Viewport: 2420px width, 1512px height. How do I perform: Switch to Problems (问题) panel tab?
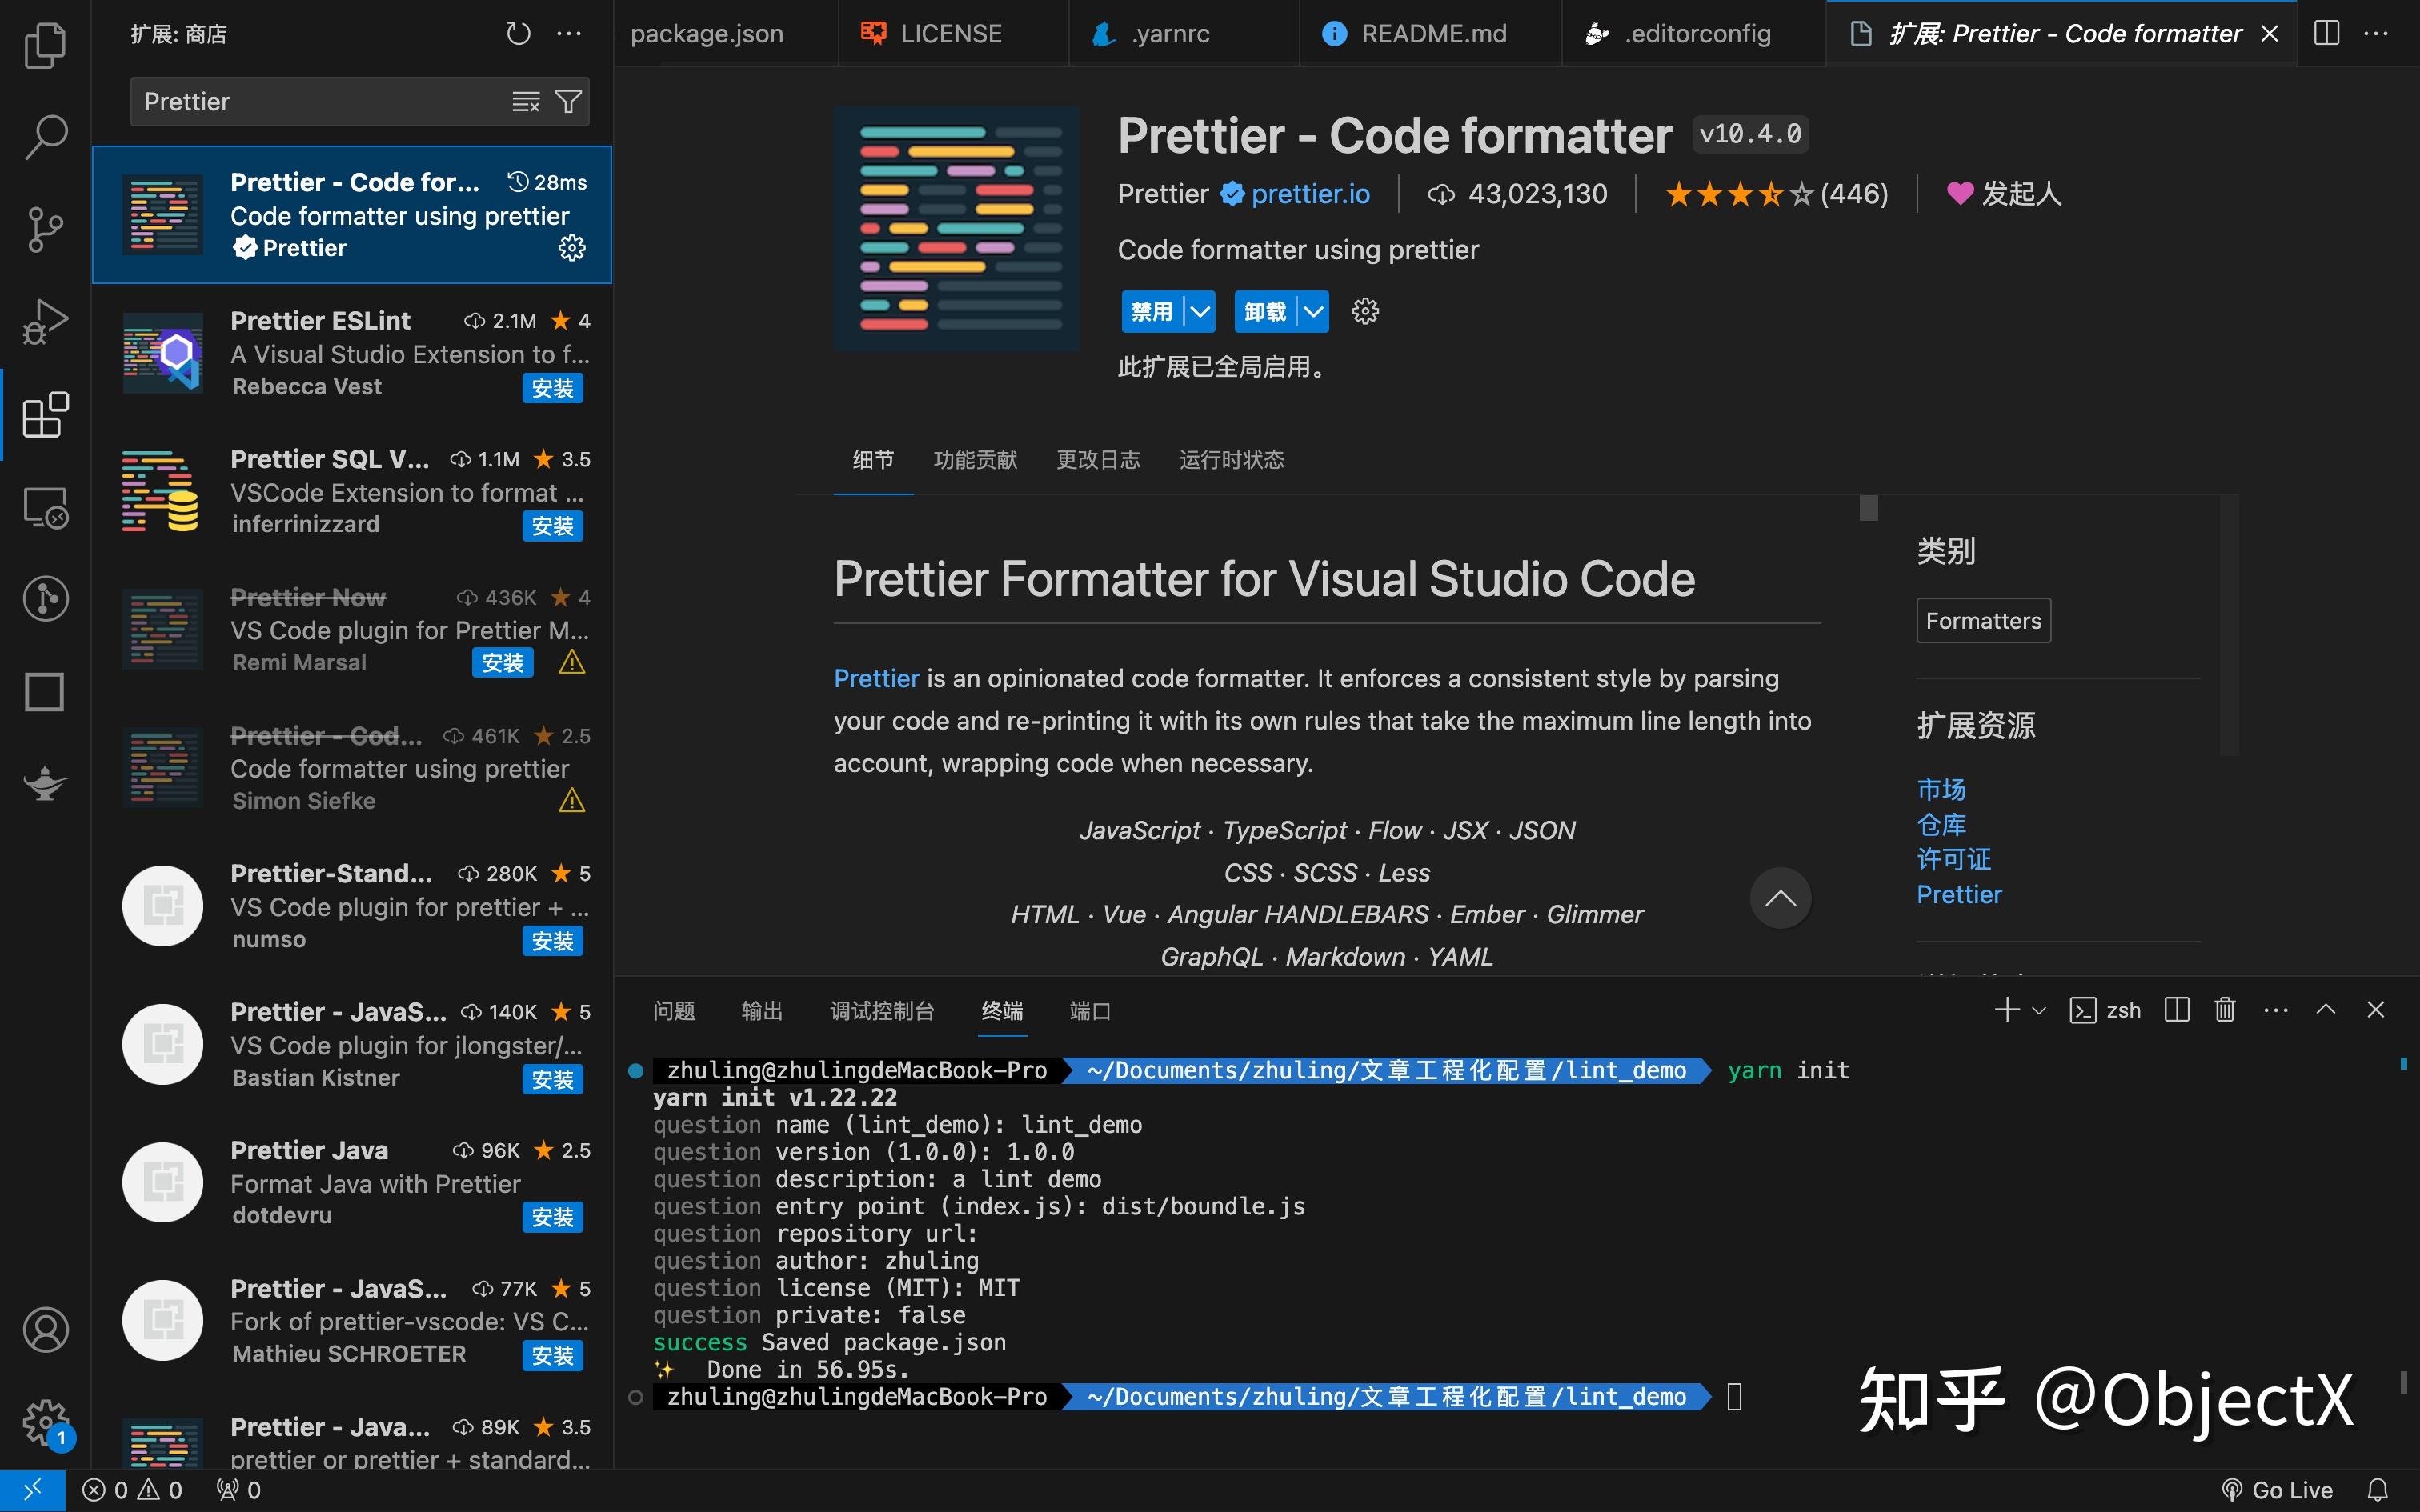(x=673, y=1011)
